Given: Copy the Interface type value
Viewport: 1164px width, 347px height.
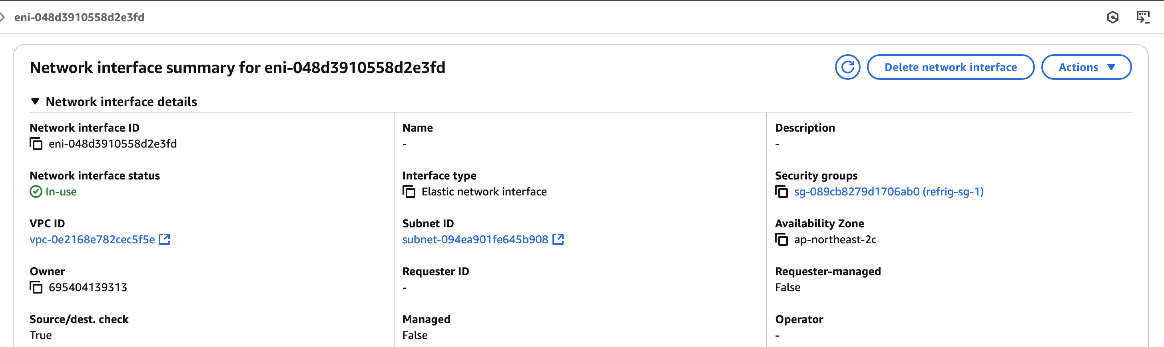Looking at the screenshot, I should (409, 191).
